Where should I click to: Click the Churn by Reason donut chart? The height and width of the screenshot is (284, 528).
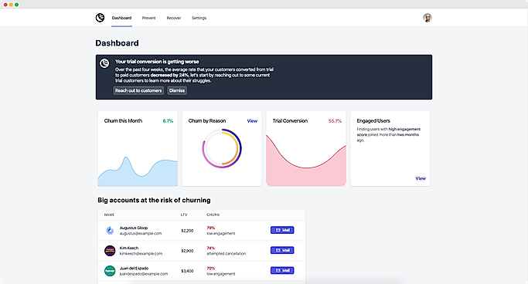click(222, 148)
